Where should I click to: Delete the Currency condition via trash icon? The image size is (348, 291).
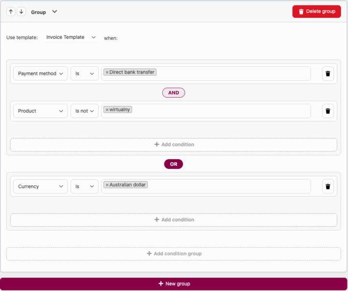(328, 186)
